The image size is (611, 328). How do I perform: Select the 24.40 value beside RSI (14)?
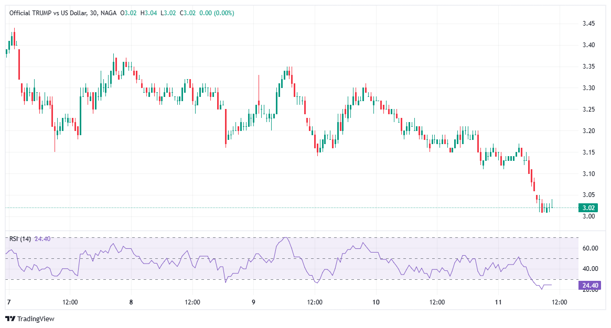tap(42, 239)
